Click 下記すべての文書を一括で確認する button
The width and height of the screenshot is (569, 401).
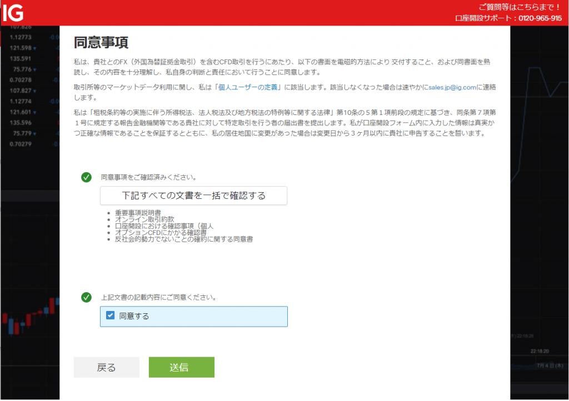click(193, 196)
